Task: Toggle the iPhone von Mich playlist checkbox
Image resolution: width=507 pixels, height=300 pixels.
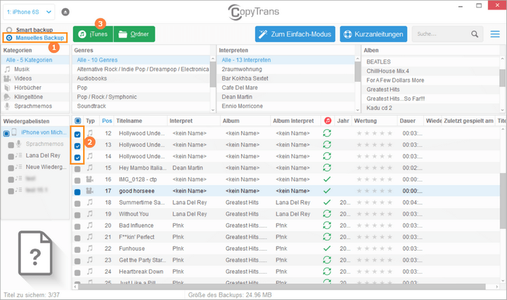Action: coord(6,134)
